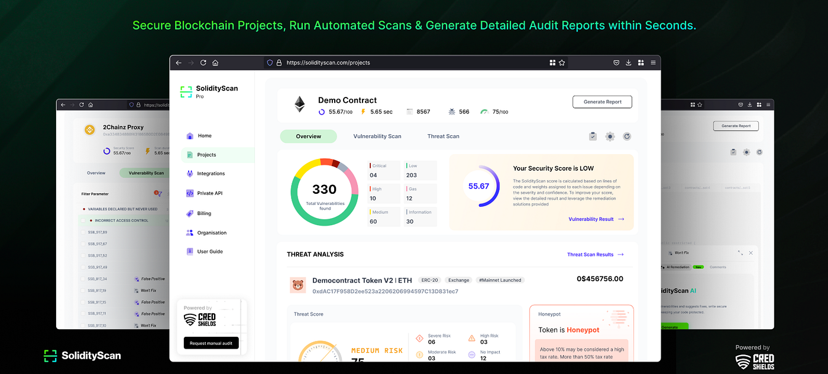This screenshot has width=828, height=374.
Task: Click the Ethereum logo beside Demo Contract
Action: tap(300, 105)
